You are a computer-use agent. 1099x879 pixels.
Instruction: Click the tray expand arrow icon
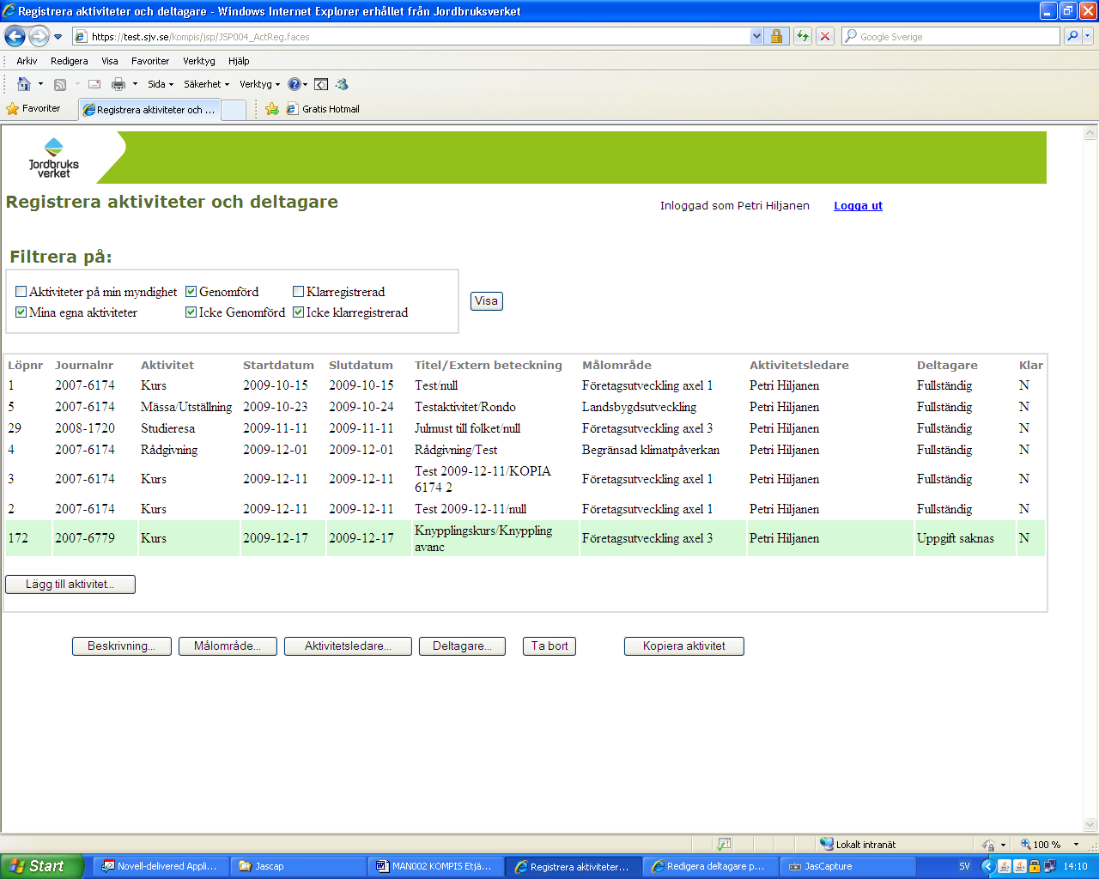[988, 866]
